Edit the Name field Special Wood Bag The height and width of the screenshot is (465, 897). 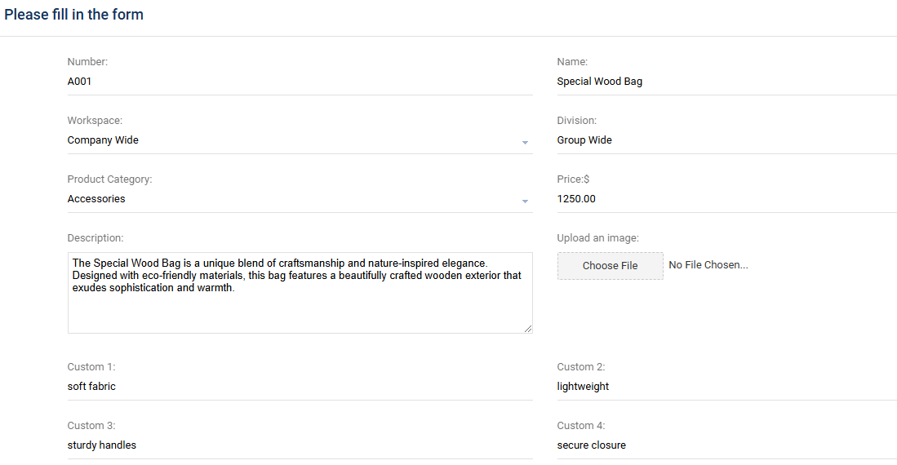pyautogui.click(x=727, y=82)
